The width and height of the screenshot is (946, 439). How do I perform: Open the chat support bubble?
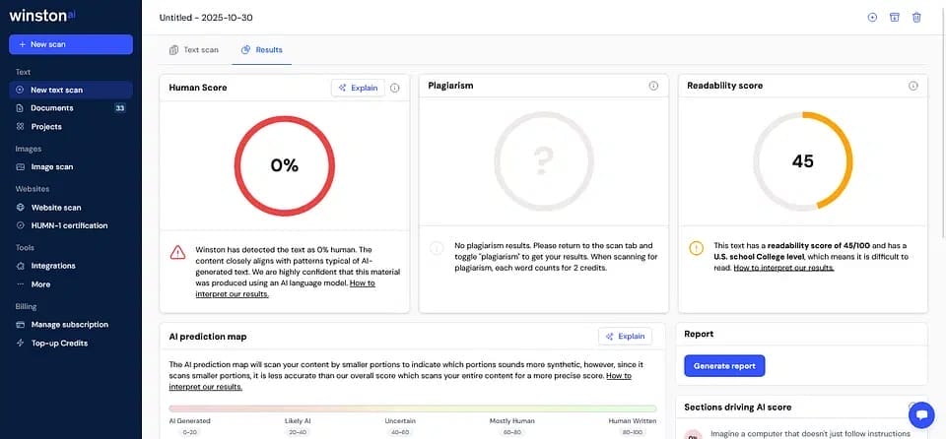920,414
